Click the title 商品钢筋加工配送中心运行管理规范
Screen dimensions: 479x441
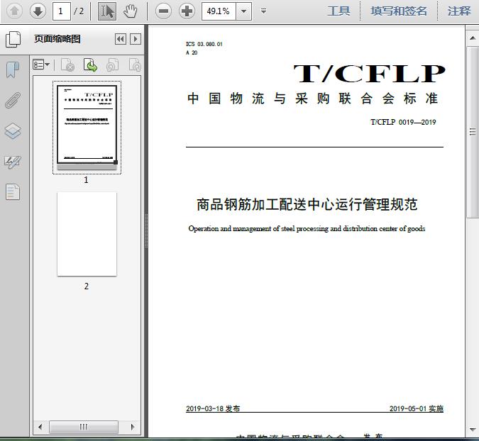pyautogui.click(x=307, y=204)
